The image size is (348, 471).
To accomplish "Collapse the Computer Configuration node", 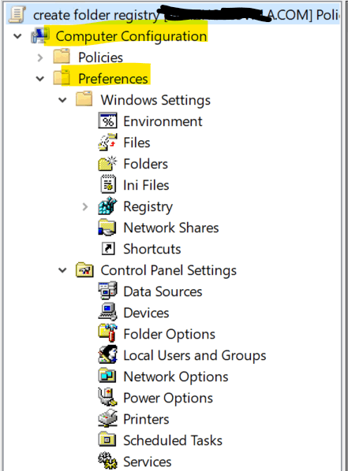I will [18, 36].
